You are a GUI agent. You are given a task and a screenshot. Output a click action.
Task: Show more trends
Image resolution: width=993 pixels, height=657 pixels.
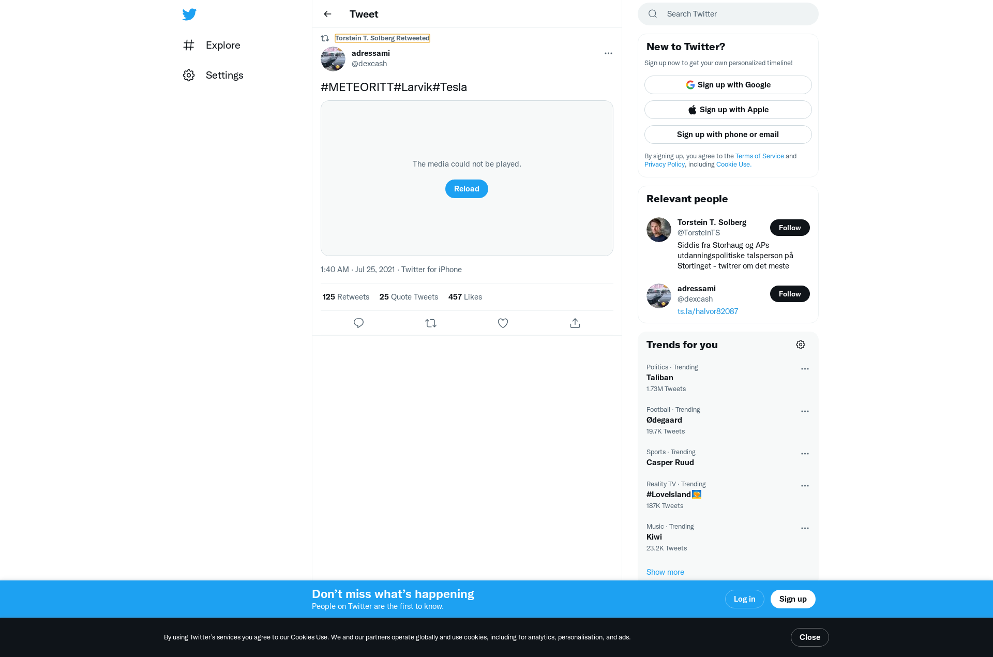(x=665, y=572)
